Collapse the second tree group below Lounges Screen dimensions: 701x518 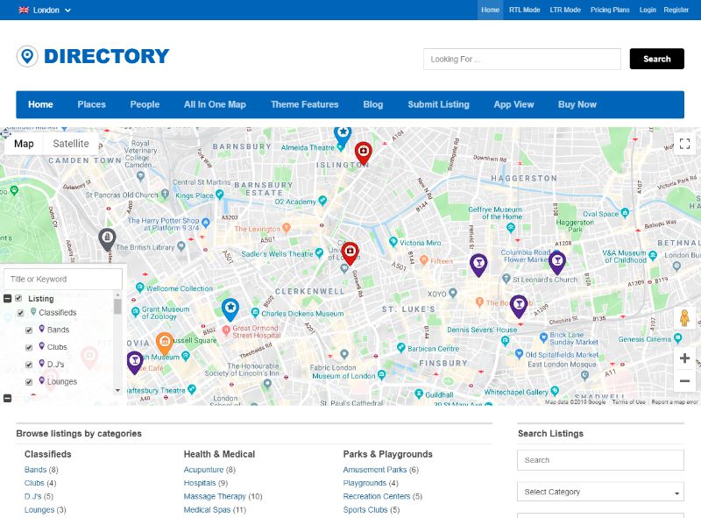click(x=8, y=398)
